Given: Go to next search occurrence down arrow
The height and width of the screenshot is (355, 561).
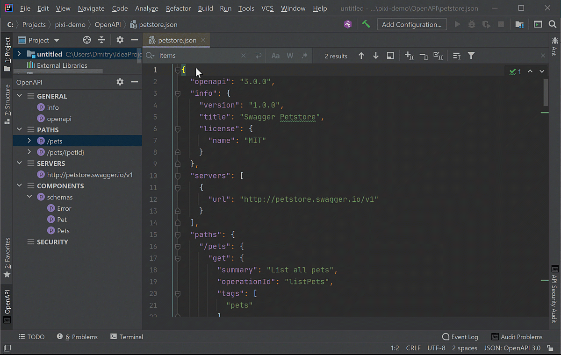Looking at the screenshot, I should [375, 56].
